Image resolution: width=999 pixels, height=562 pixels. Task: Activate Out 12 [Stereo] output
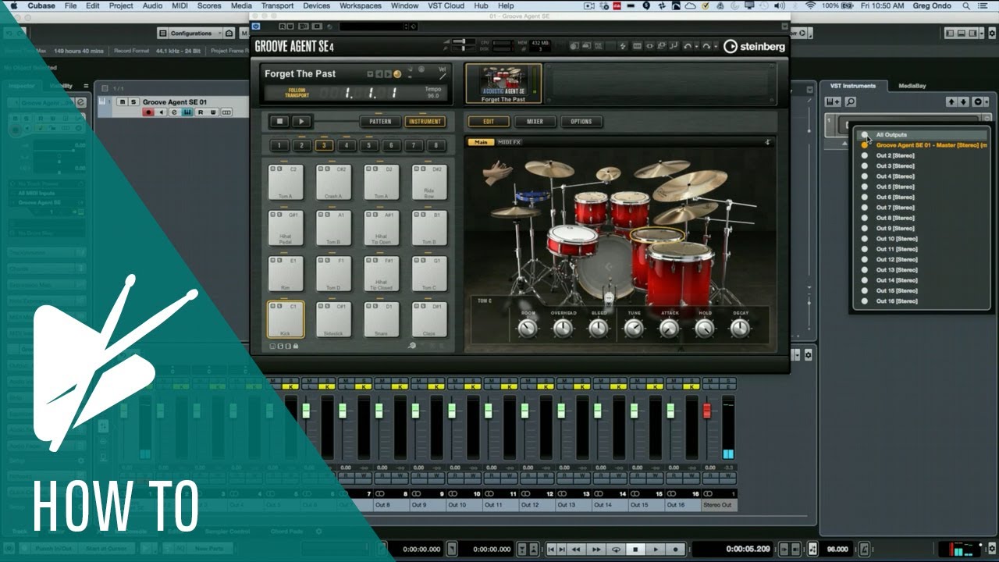click(921, 259)
